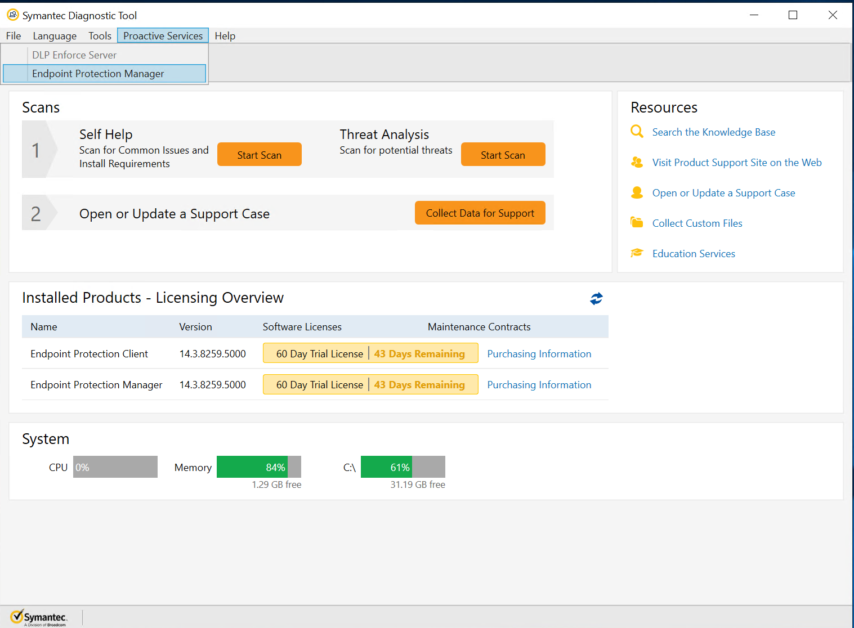Open the Tools menu

click(100, 35)
